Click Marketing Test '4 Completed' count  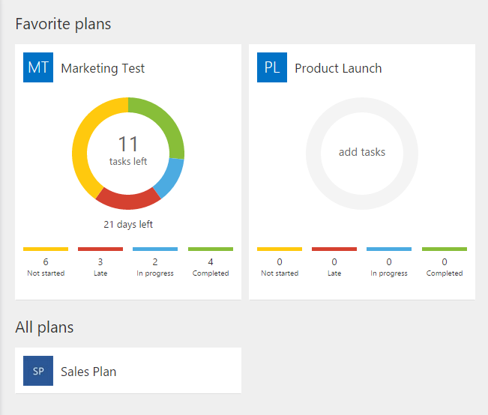pos(211,267)
